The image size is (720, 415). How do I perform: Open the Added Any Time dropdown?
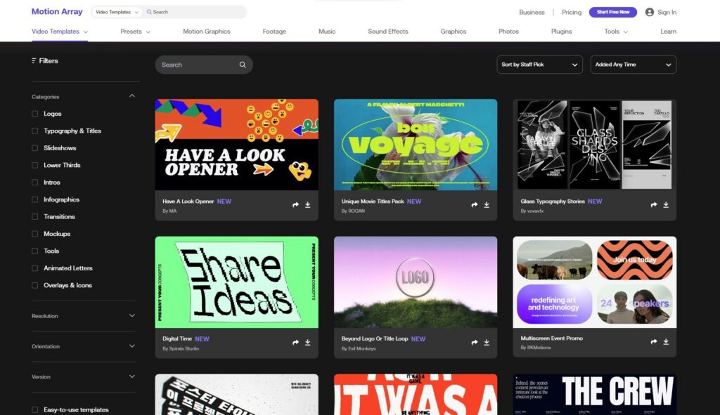tap(632, 64)
